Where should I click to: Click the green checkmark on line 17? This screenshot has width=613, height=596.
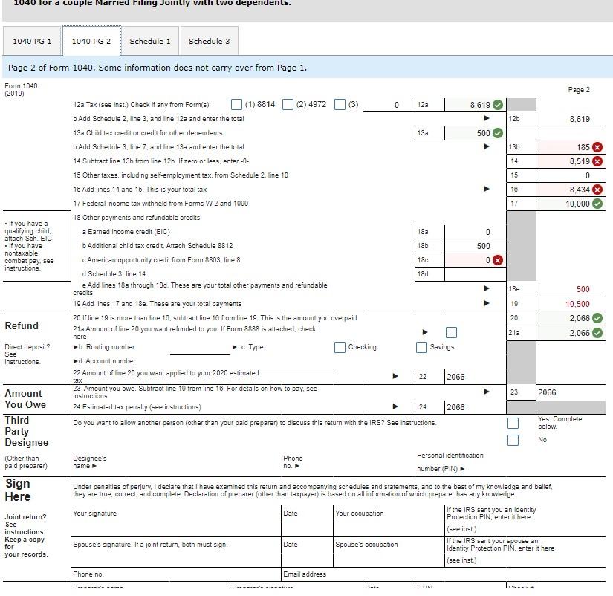[x=597, y=204]
